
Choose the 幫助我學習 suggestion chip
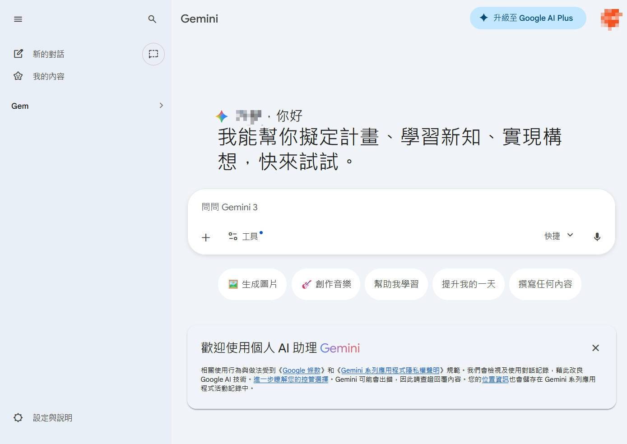tap(396, 284)
